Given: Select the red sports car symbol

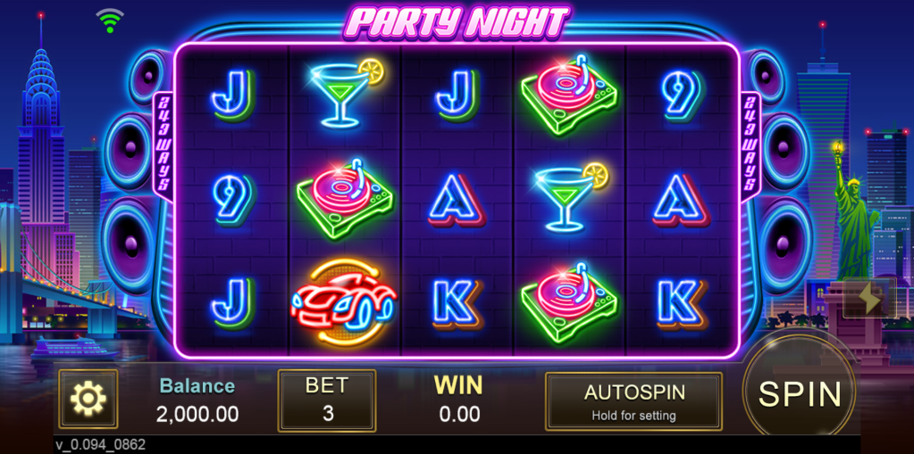Looking at the screenshot, I should (x=344, y=302).
